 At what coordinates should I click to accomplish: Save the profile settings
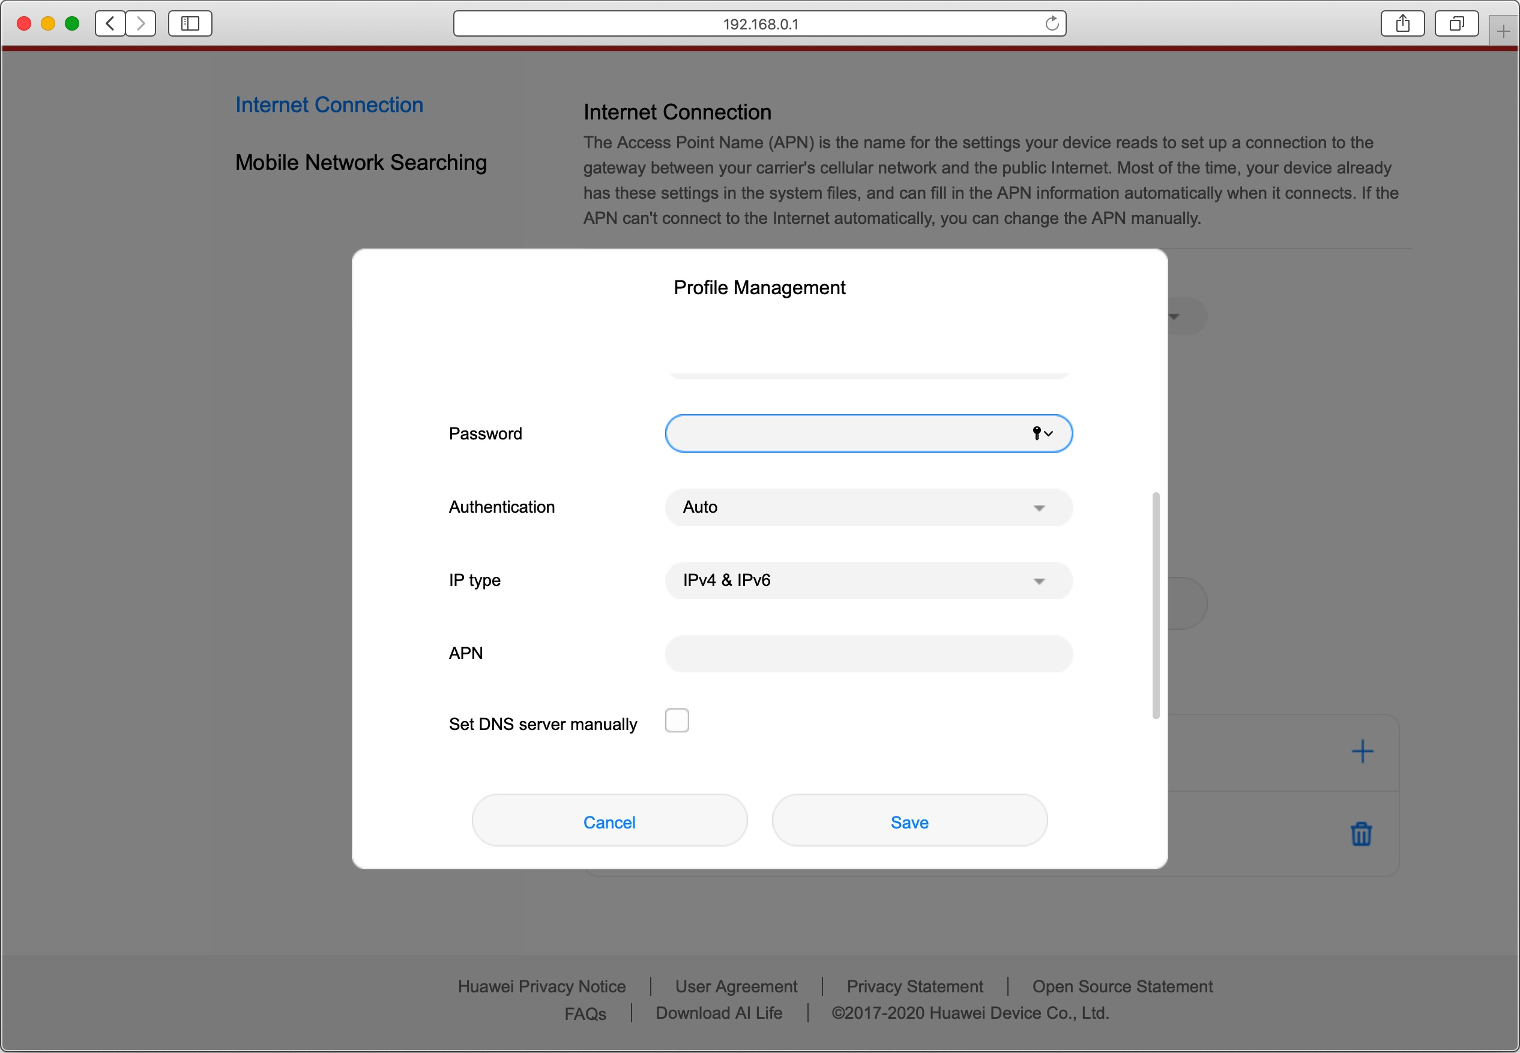pyautogui.click(x=908, y=821)
